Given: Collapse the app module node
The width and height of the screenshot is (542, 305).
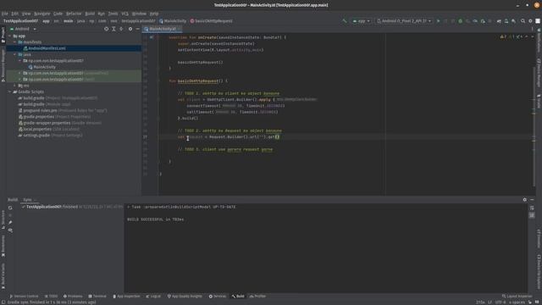Looking at the screenshot, I should pyautogui.click(x=10, y=36).
